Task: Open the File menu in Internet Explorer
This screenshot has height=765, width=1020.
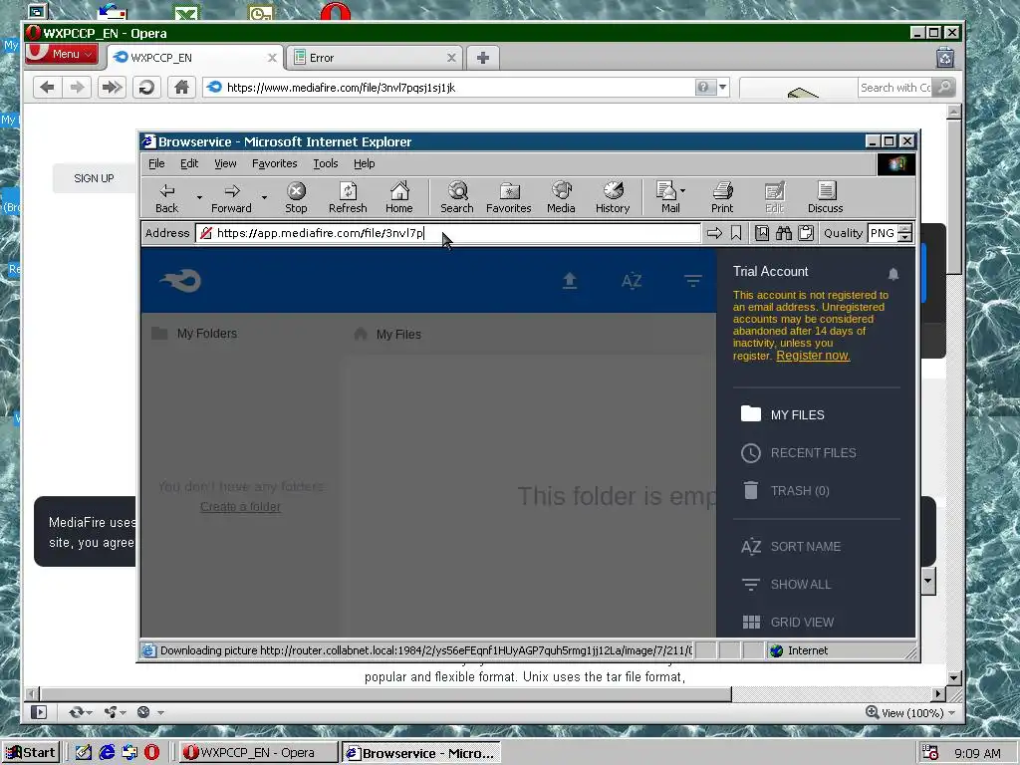Action: tap(156, 163)
